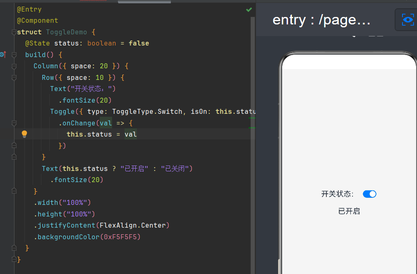Click fold end marker closing the Row block
Viewport: 417px width, 274px height.
[14, 157]
